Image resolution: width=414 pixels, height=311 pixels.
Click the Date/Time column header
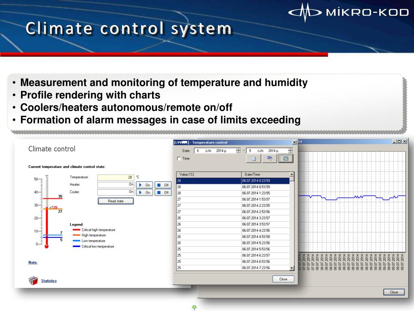pyautogui.click(x=265, y=174)
